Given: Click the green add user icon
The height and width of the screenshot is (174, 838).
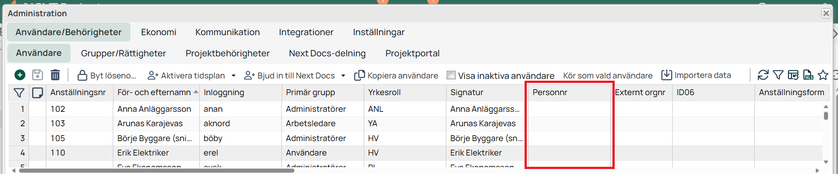Looking at the screenshot, I should (x=20, y=75).
